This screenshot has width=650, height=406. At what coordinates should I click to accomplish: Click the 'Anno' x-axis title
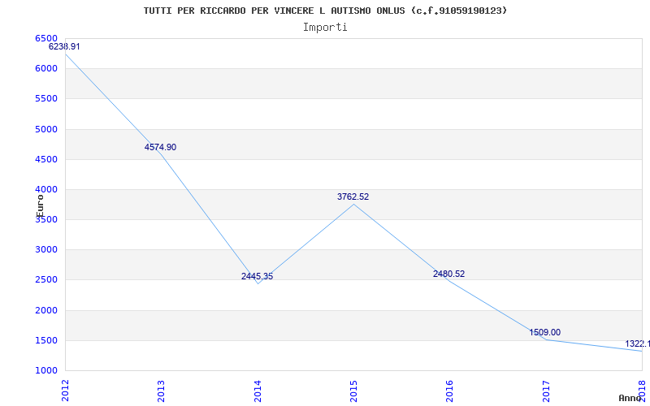pyautogui.click(x=630, y=398)
